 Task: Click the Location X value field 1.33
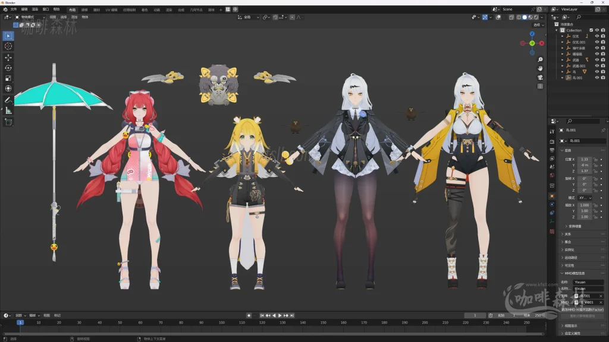(585, 159)
